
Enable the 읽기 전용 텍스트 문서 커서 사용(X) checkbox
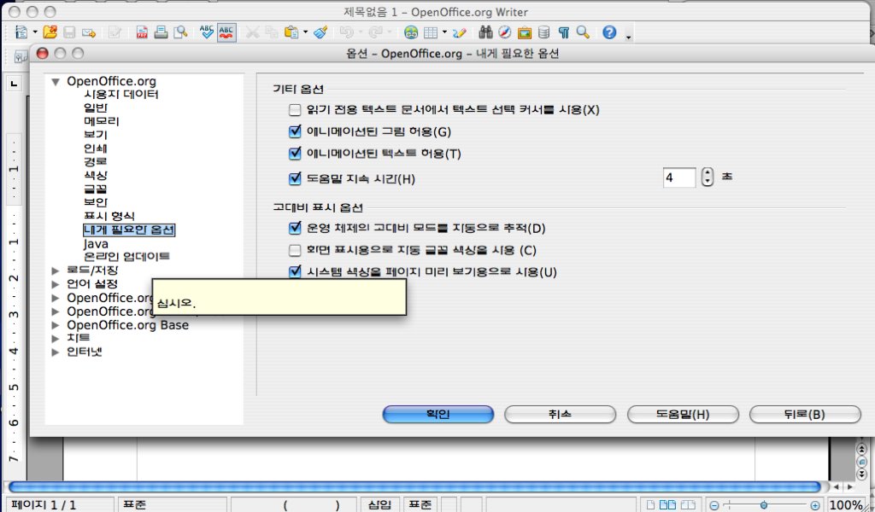[295, 110]
